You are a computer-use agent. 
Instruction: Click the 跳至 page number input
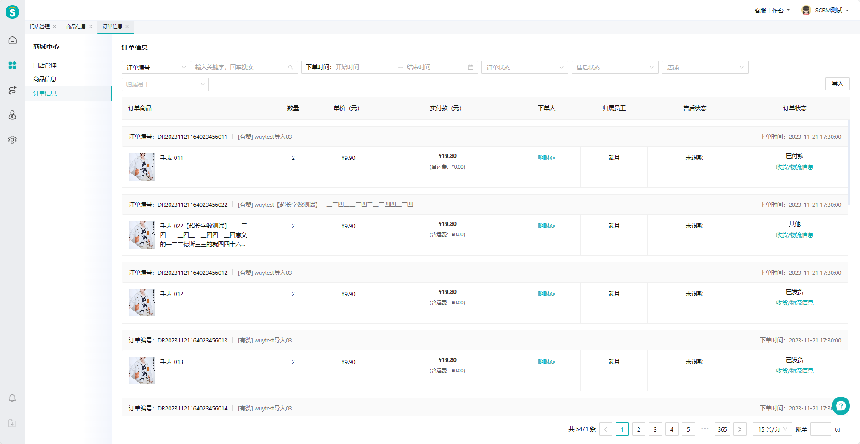(x=820, y=429)
